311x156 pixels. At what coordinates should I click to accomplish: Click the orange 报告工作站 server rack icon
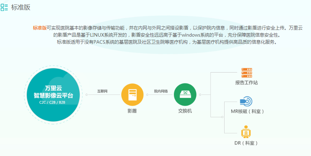pos(247,73)
